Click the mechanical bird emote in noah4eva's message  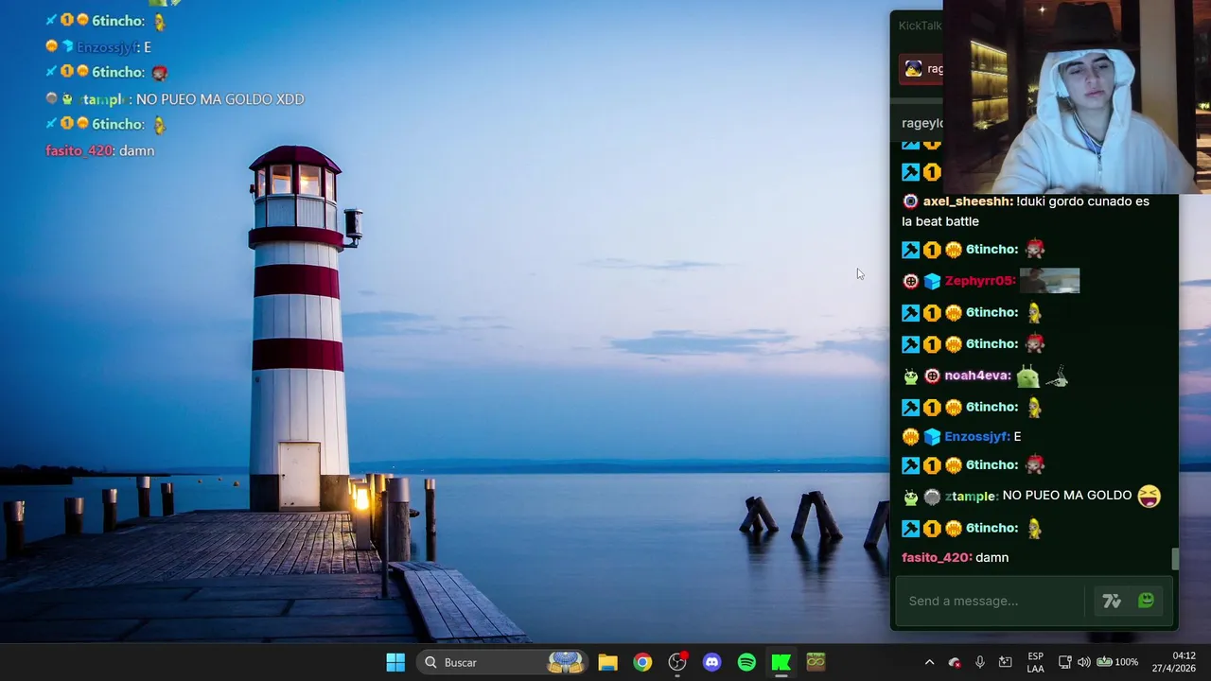coord(1056,376)
